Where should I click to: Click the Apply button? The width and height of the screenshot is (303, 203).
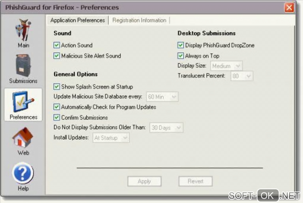pos(144,181)
